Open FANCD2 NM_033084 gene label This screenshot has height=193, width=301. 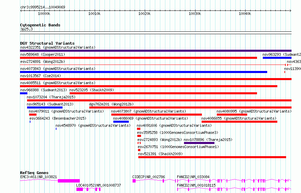point(193,177)
